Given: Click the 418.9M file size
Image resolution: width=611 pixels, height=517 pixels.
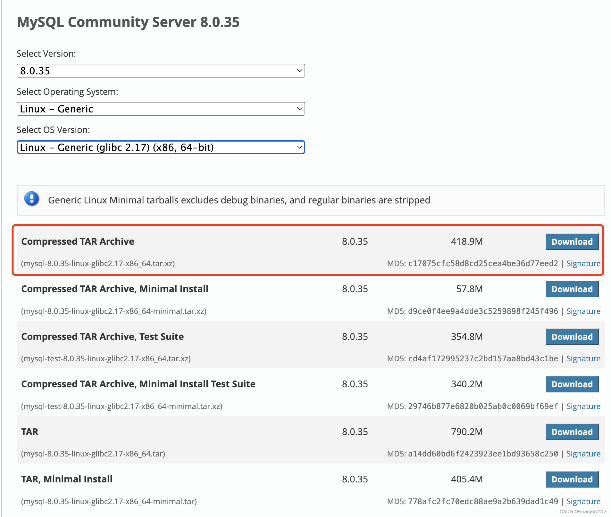Looking at the screenshot, I should pos(467,242).
